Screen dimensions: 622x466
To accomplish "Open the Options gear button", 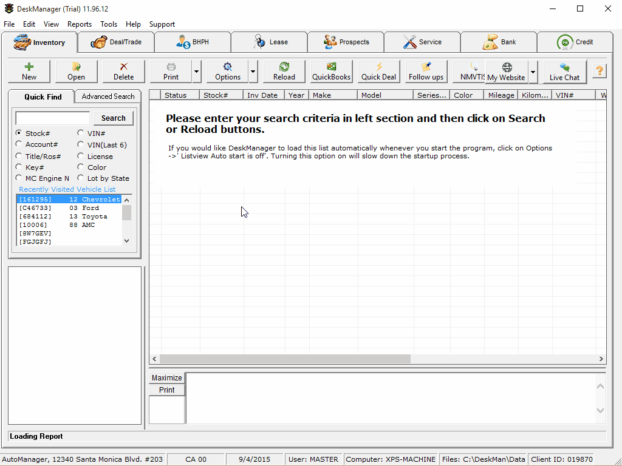I will pos(228,72).
